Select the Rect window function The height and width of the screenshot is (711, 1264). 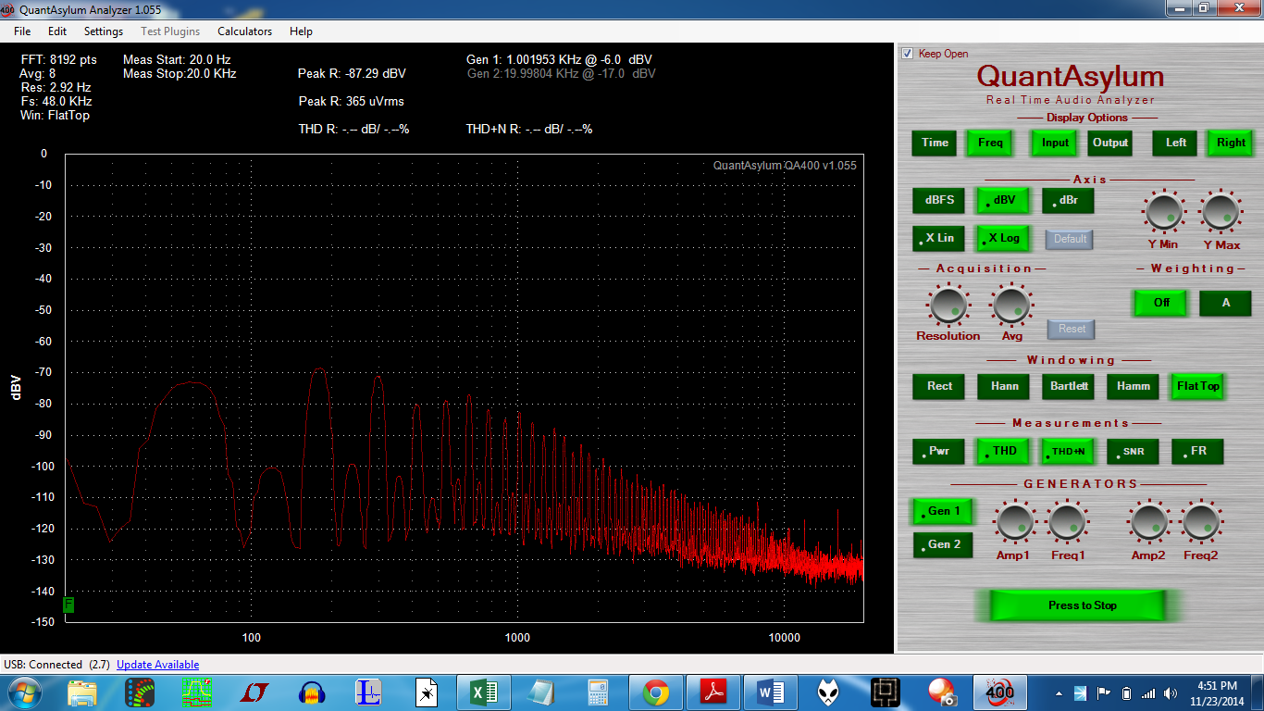coord(938,386)
